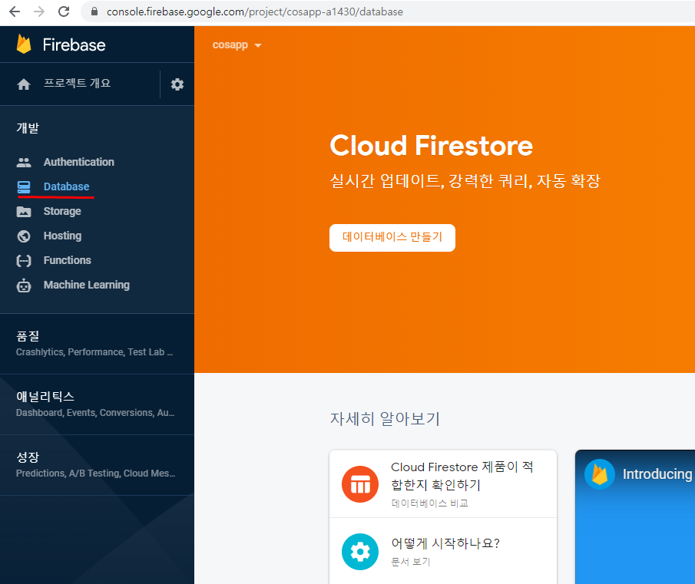Image resolution: width=695 pixels, height=584 pixels.
Task: Open 어떻게 시작하나요? card
Action: (x=443, y=551)
